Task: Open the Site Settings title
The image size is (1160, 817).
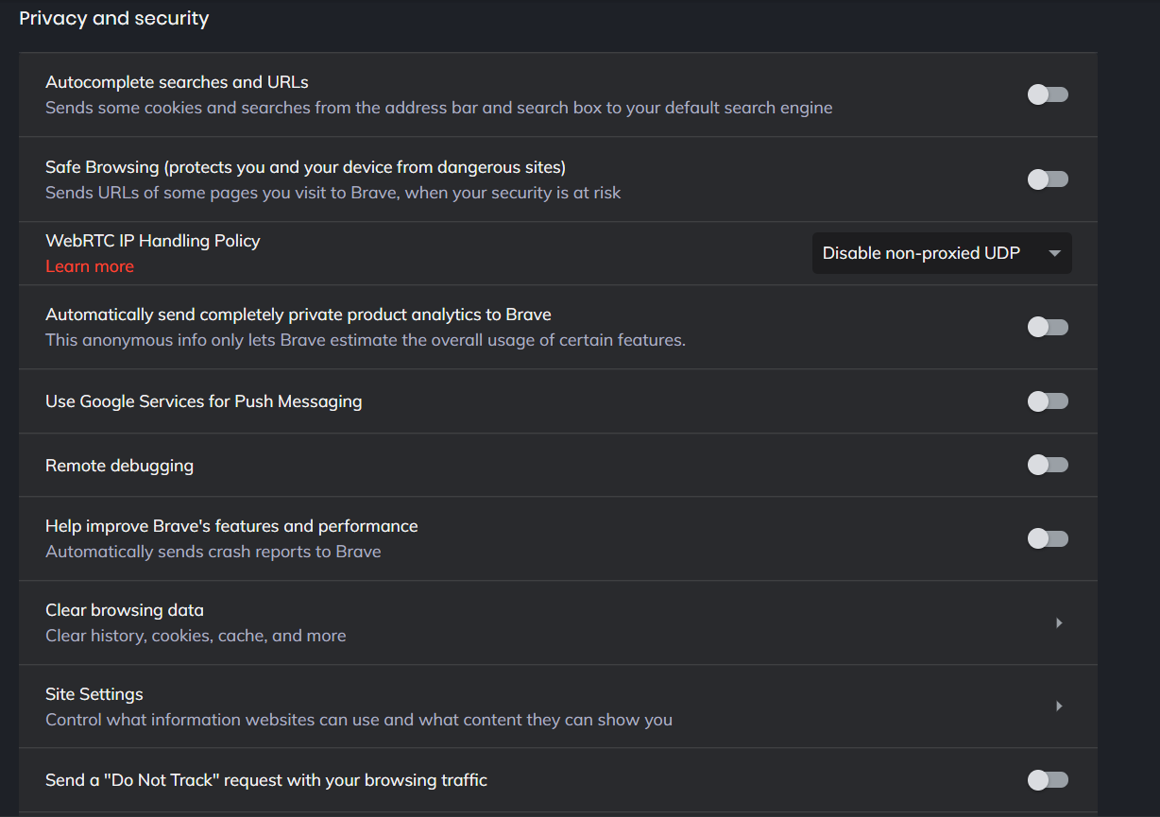Action: 94,694
